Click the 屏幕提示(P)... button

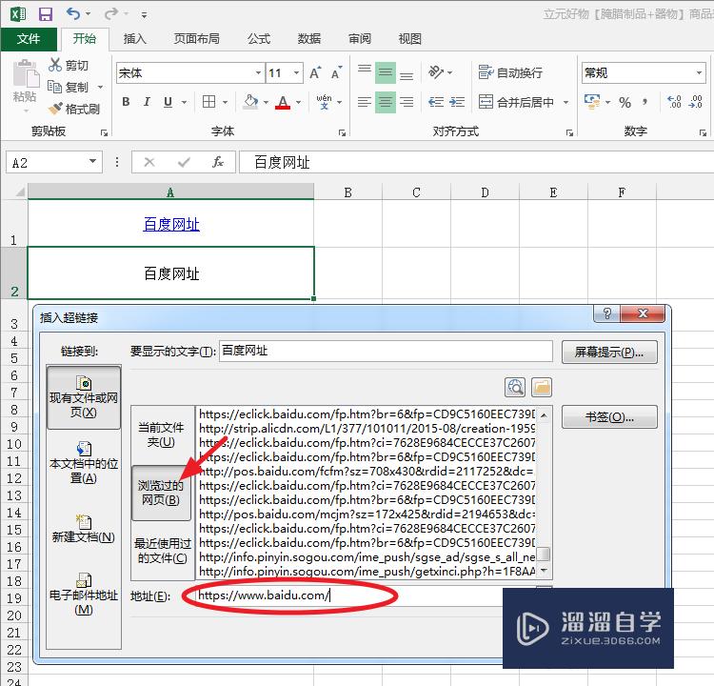tap(609, 352)
